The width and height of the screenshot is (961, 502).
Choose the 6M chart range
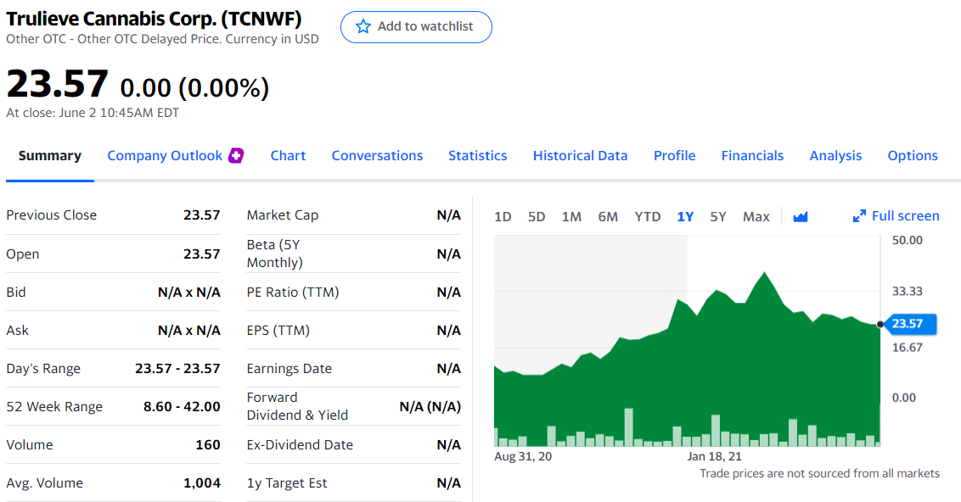pos(608,217)
